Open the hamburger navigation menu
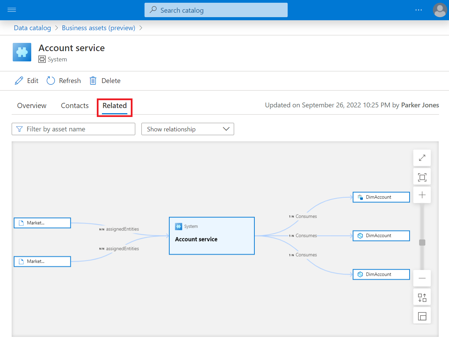 tap(12, 10)
